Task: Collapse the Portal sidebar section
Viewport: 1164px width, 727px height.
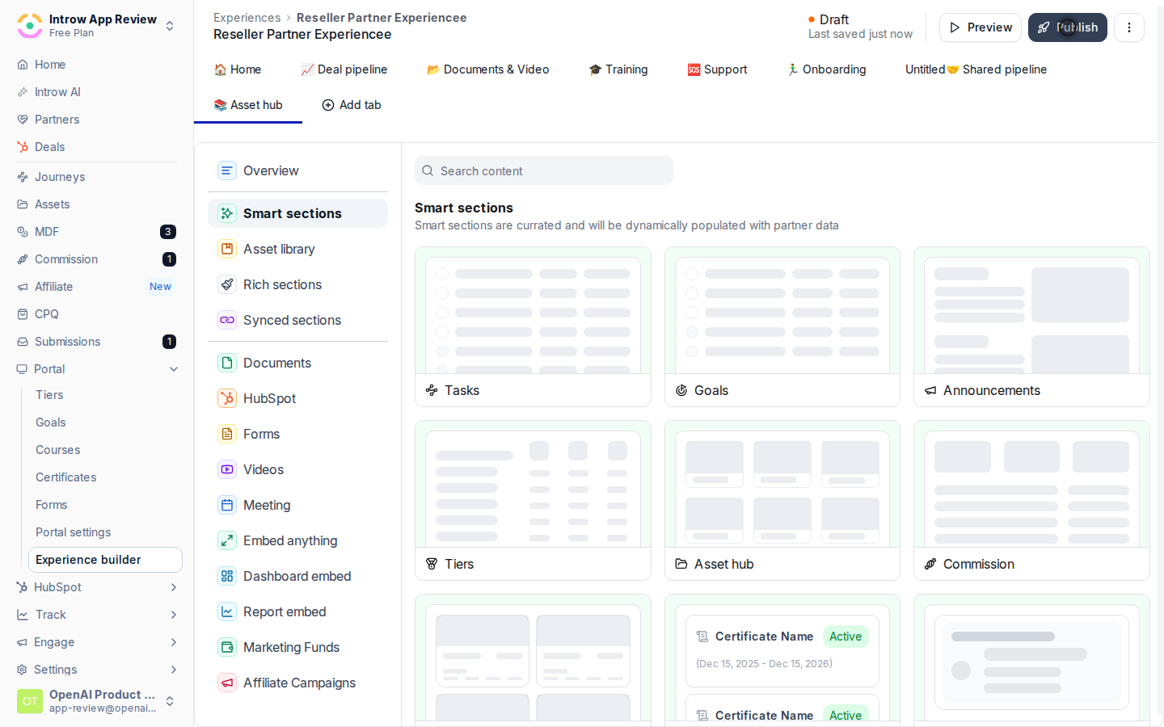Action: pyautogui.click(x=174, y=369)
